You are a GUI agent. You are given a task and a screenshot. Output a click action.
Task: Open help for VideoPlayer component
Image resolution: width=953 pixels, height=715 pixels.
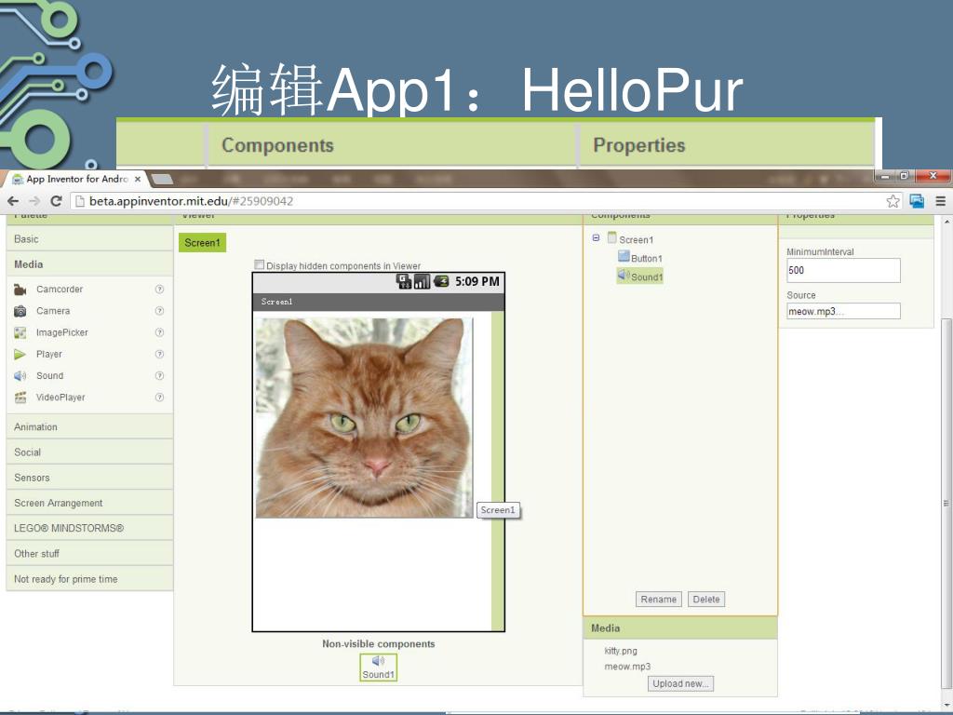159,398
